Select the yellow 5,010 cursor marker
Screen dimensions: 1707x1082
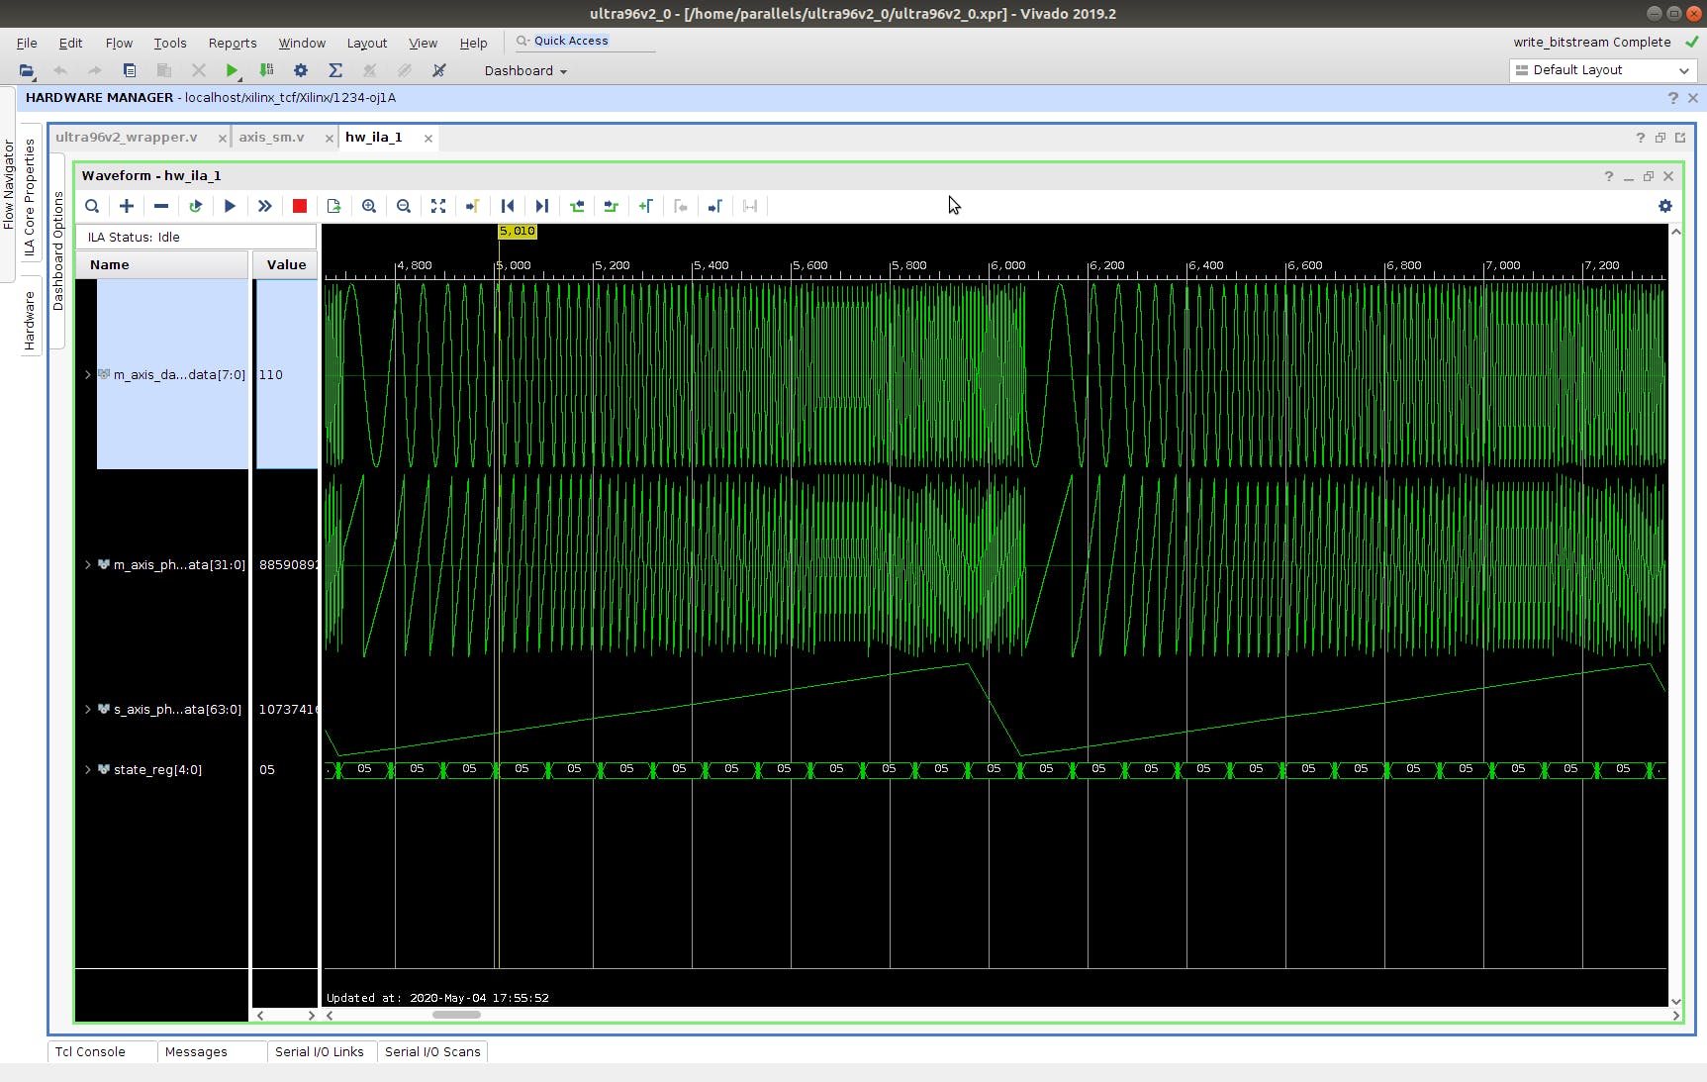click(x=517, y=231)
